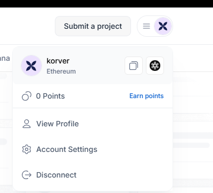This screenshot has width=213, height=193.
Task: Click the Account Settings gear icon
Action: click(27, 149)
